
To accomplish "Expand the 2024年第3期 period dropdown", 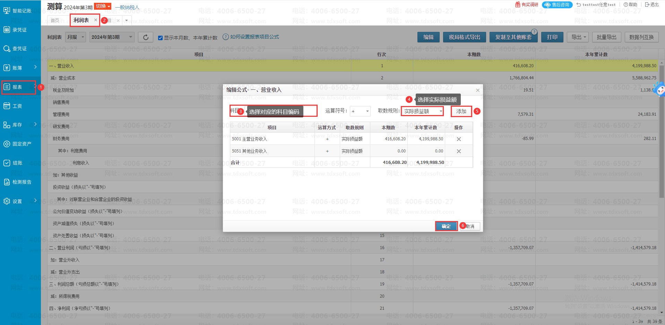I will coord(112,37).
